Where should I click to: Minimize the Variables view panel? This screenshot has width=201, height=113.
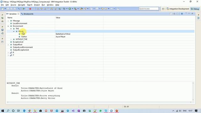[x=189, y=13]
